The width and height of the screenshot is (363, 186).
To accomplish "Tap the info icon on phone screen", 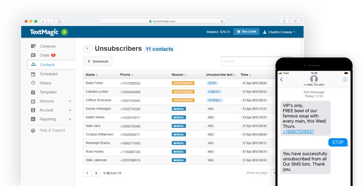I will tap(345, 79).
